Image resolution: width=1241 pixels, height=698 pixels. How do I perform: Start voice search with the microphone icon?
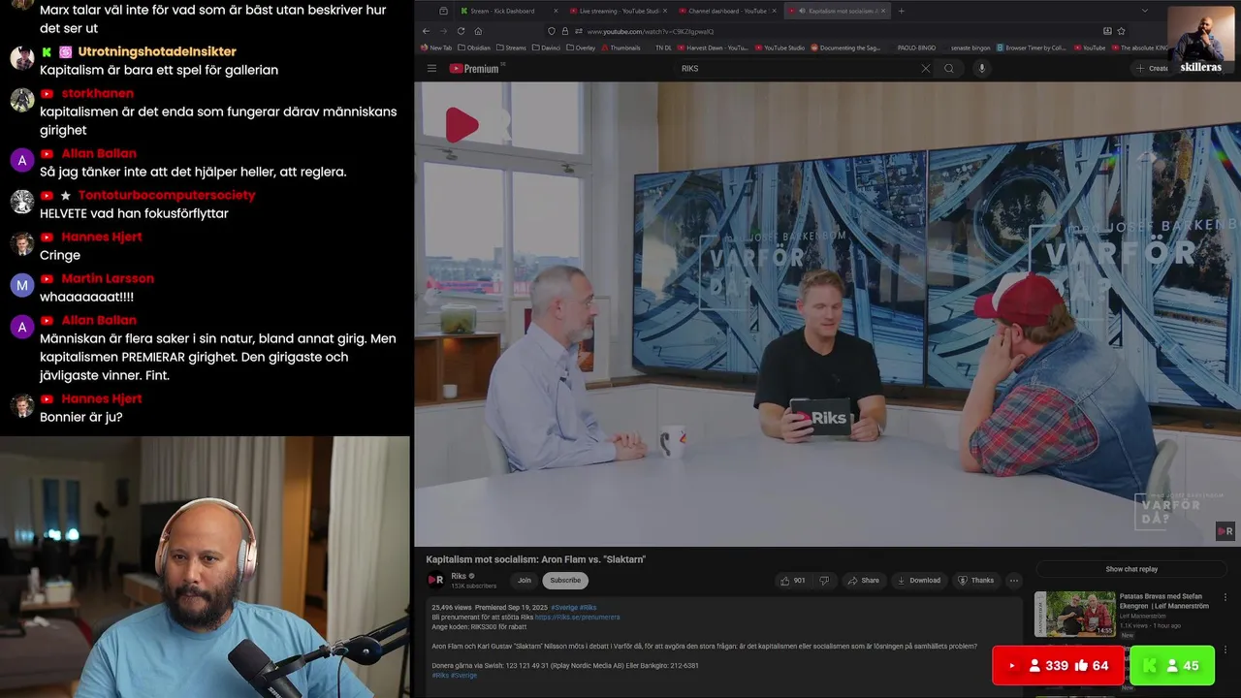tap(981, 68)
